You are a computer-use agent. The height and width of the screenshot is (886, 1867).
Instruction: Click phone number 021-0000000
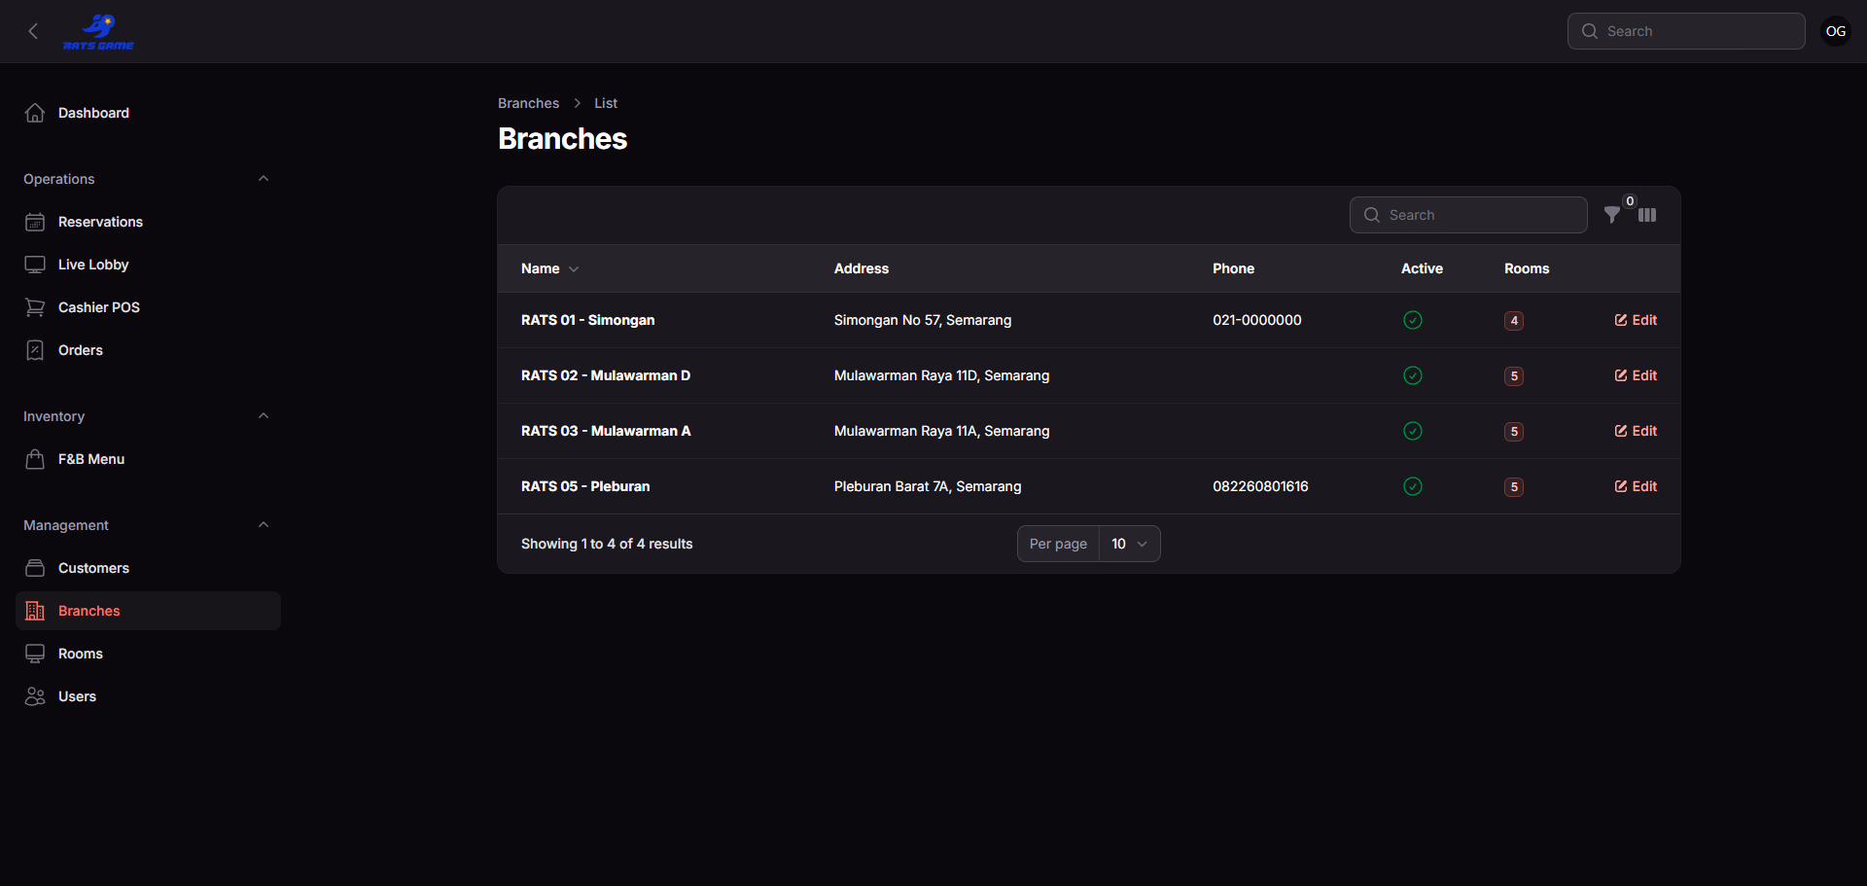coord(1256,320)
